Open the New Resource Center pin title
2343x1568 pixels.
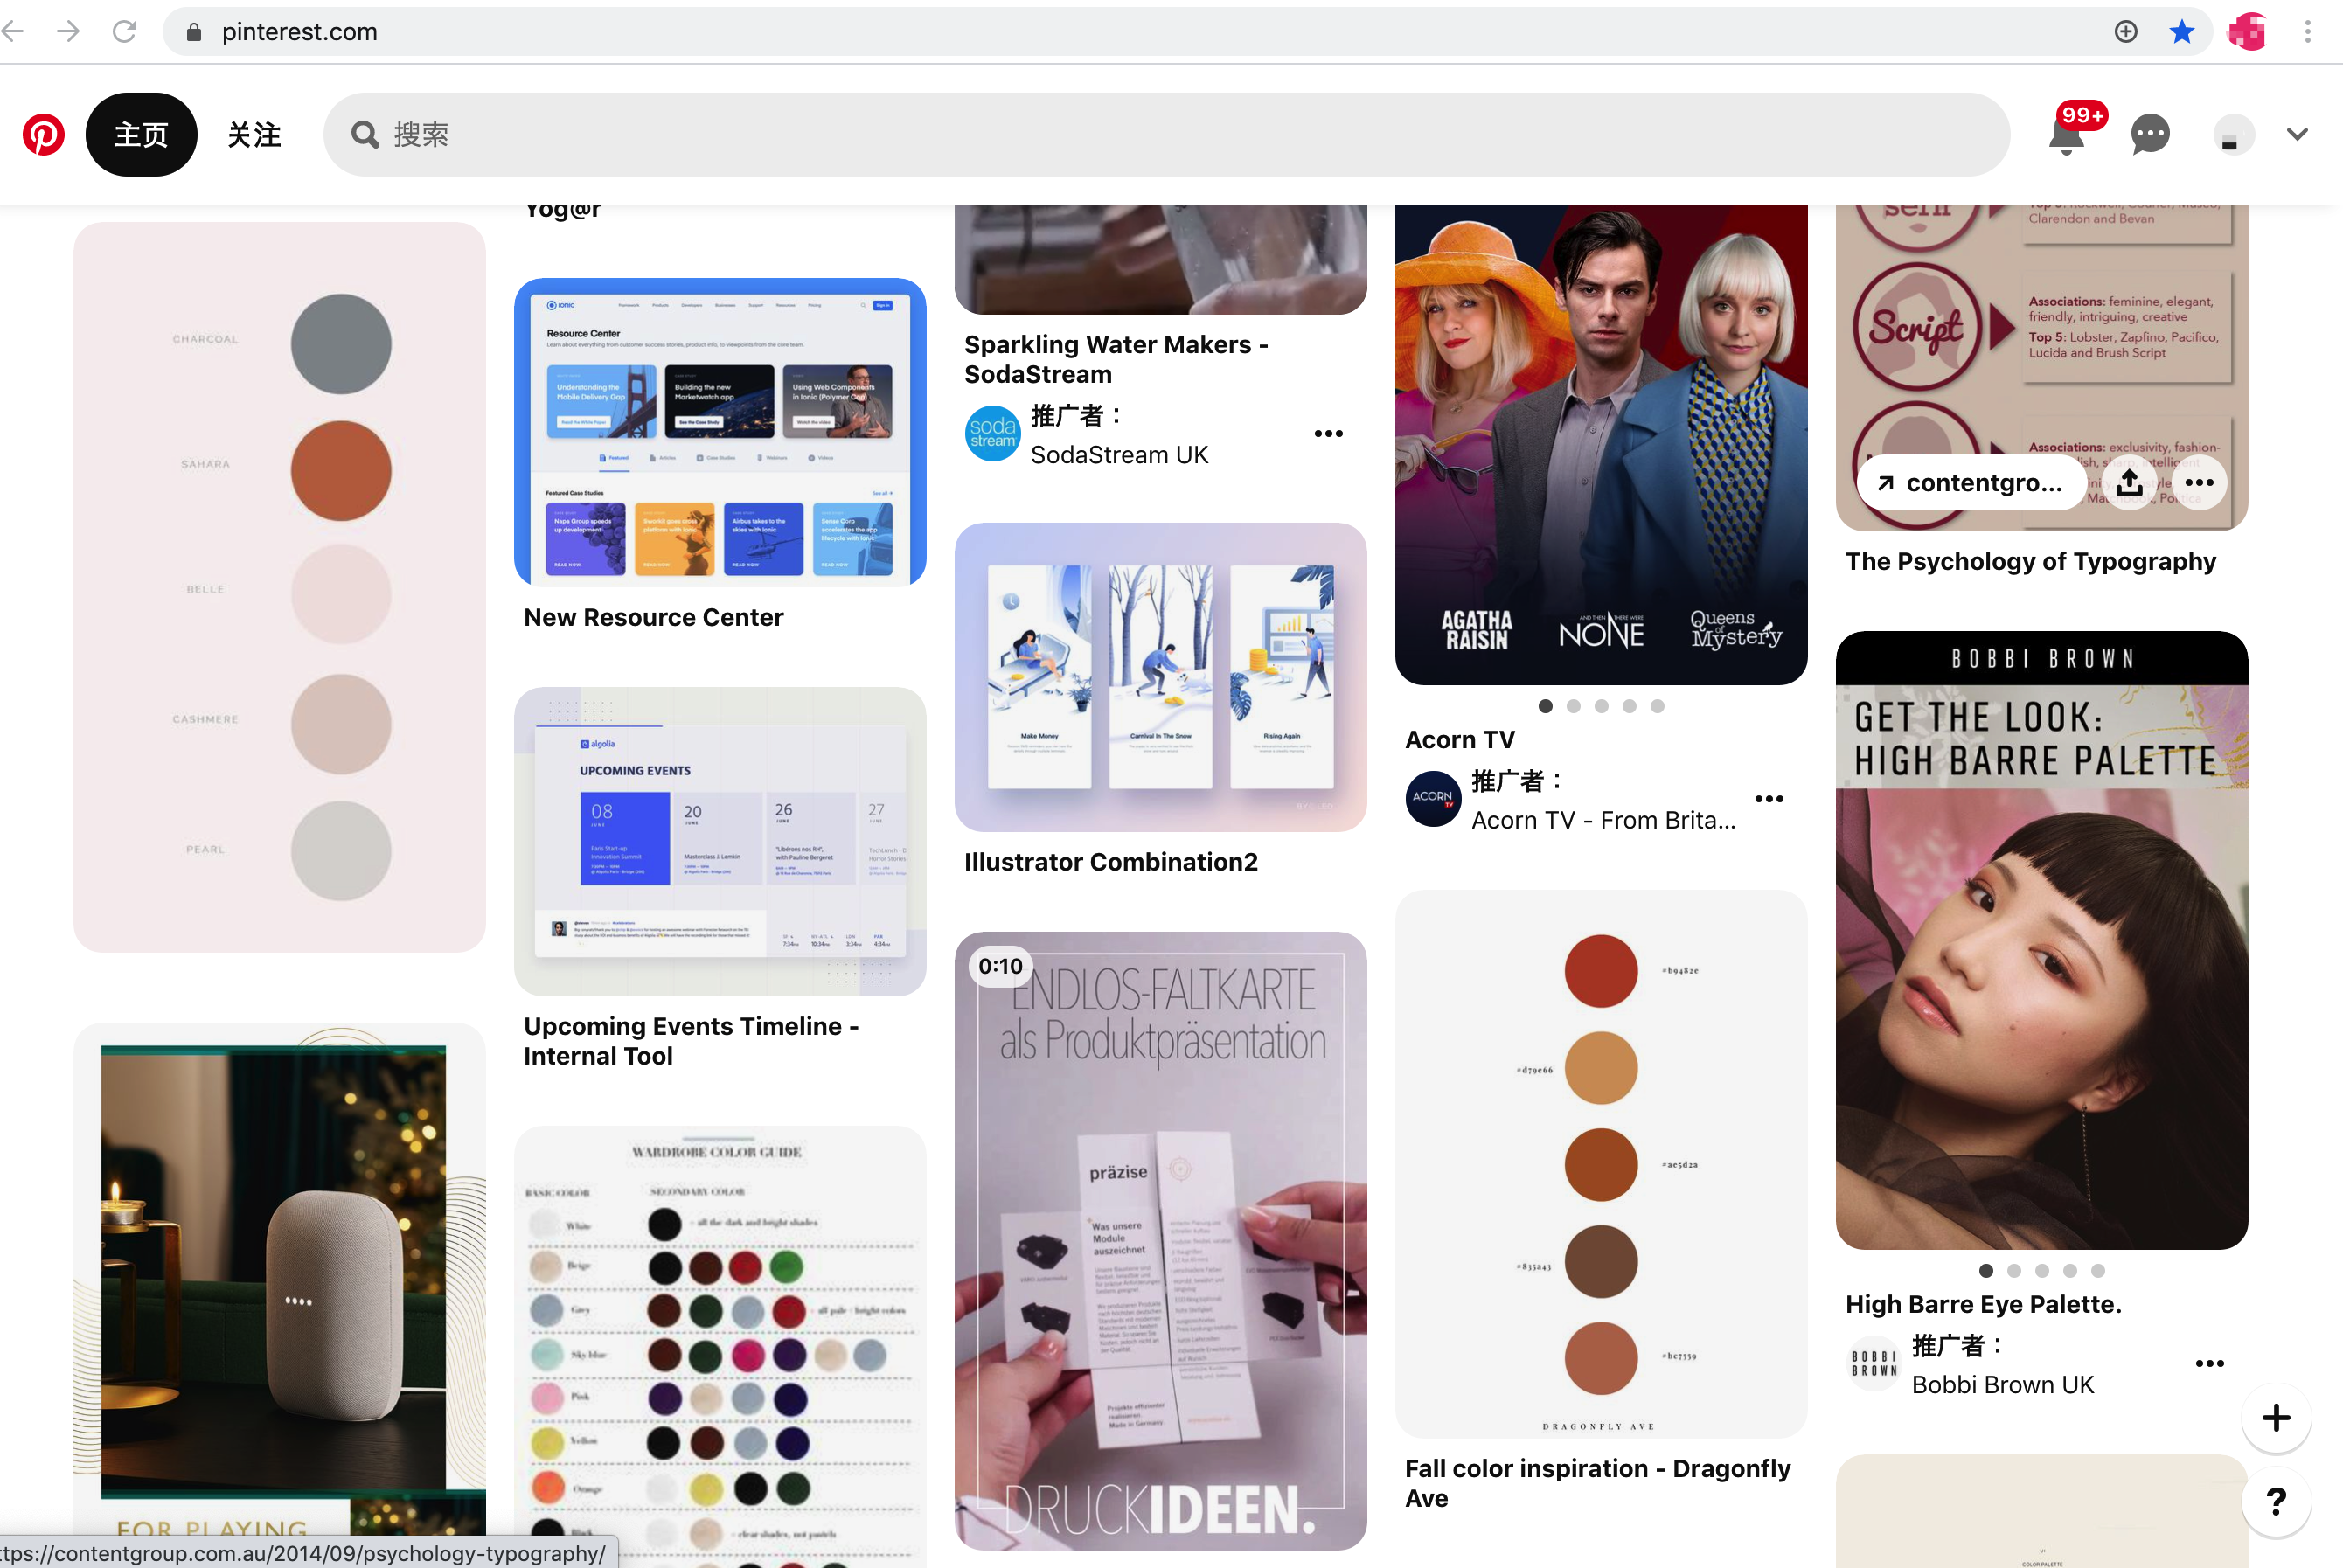[x=654, y=618]
